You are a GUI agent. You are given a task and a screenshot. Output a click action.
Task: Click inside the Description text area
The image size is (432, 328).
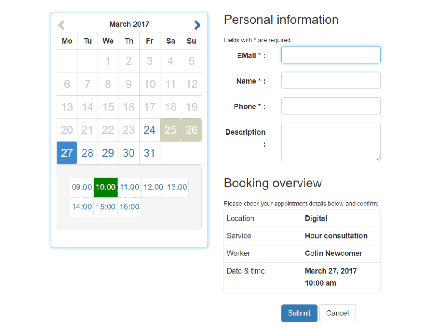coord(330,142)
